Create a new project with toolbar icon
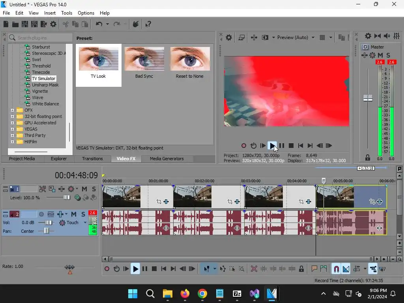Viewport: 404px width, 303px height. coord(6,24)
